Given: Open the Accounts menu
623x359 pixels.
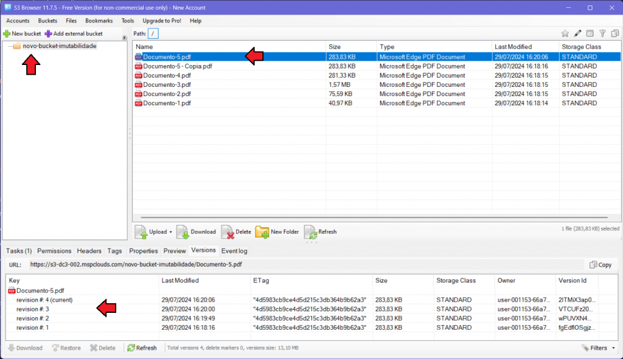Looking at the screenshot, I should coord(18,21).
